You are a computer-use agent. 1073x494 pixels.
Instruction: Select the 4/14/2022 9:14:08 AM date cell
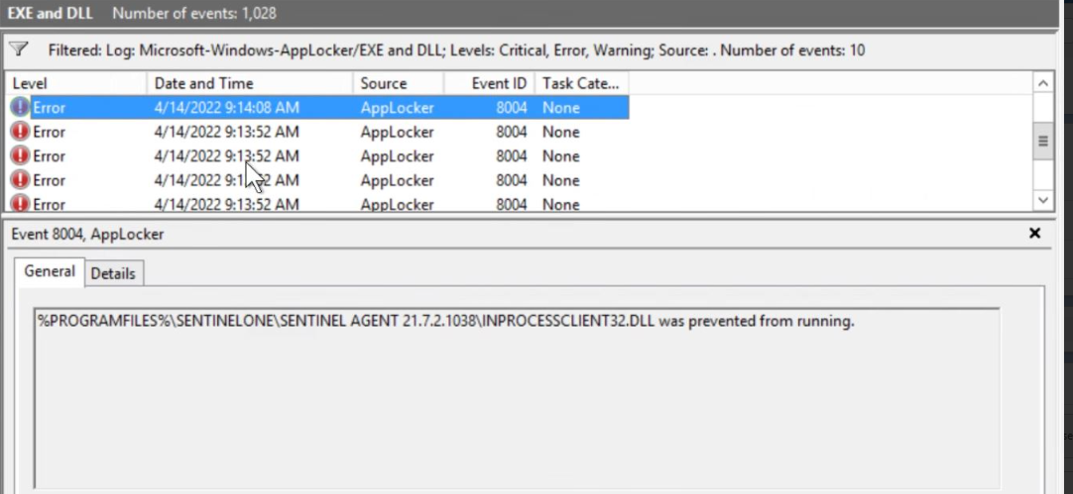(227, 107)
